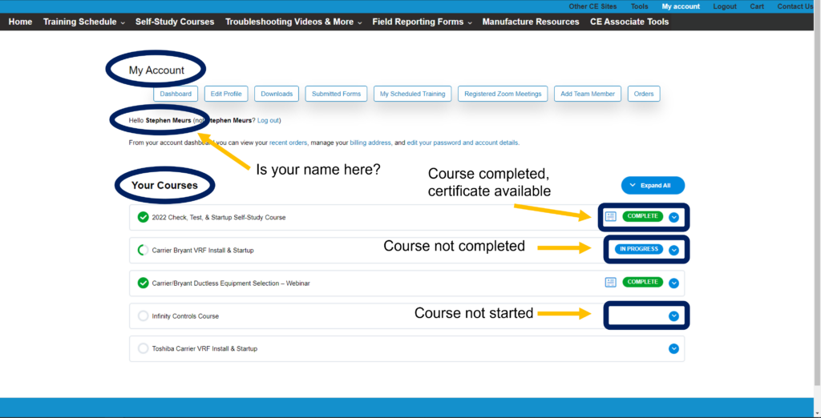
Task: Expand the 2022 Check, Test, & Startup course row
Action: pos(673,217)
